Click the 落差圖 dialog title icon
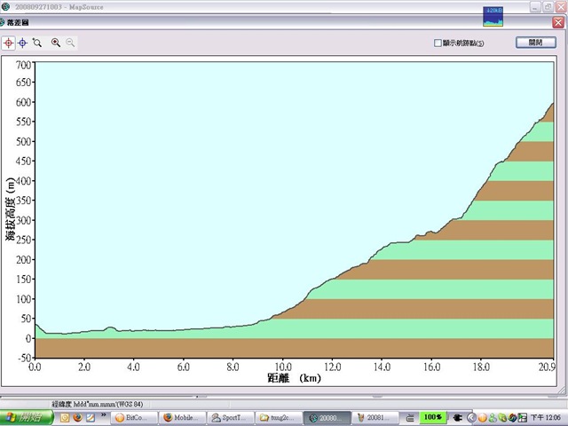568x426 pixels. tap(2, 22)
